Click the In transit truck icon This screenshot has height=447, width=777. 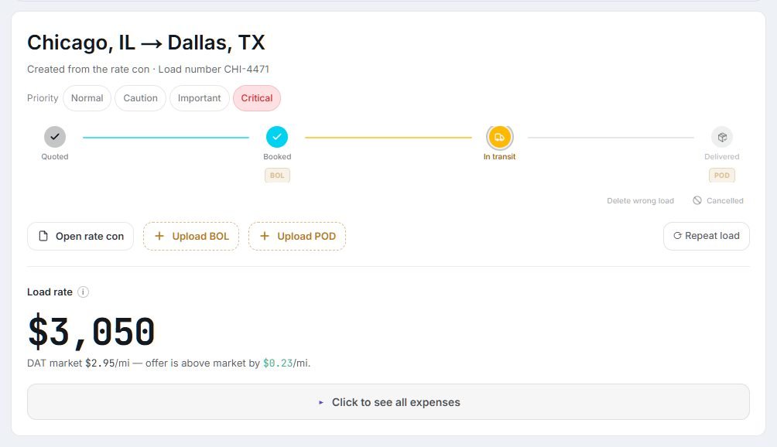pyautogui.click(x=499, y=137)
